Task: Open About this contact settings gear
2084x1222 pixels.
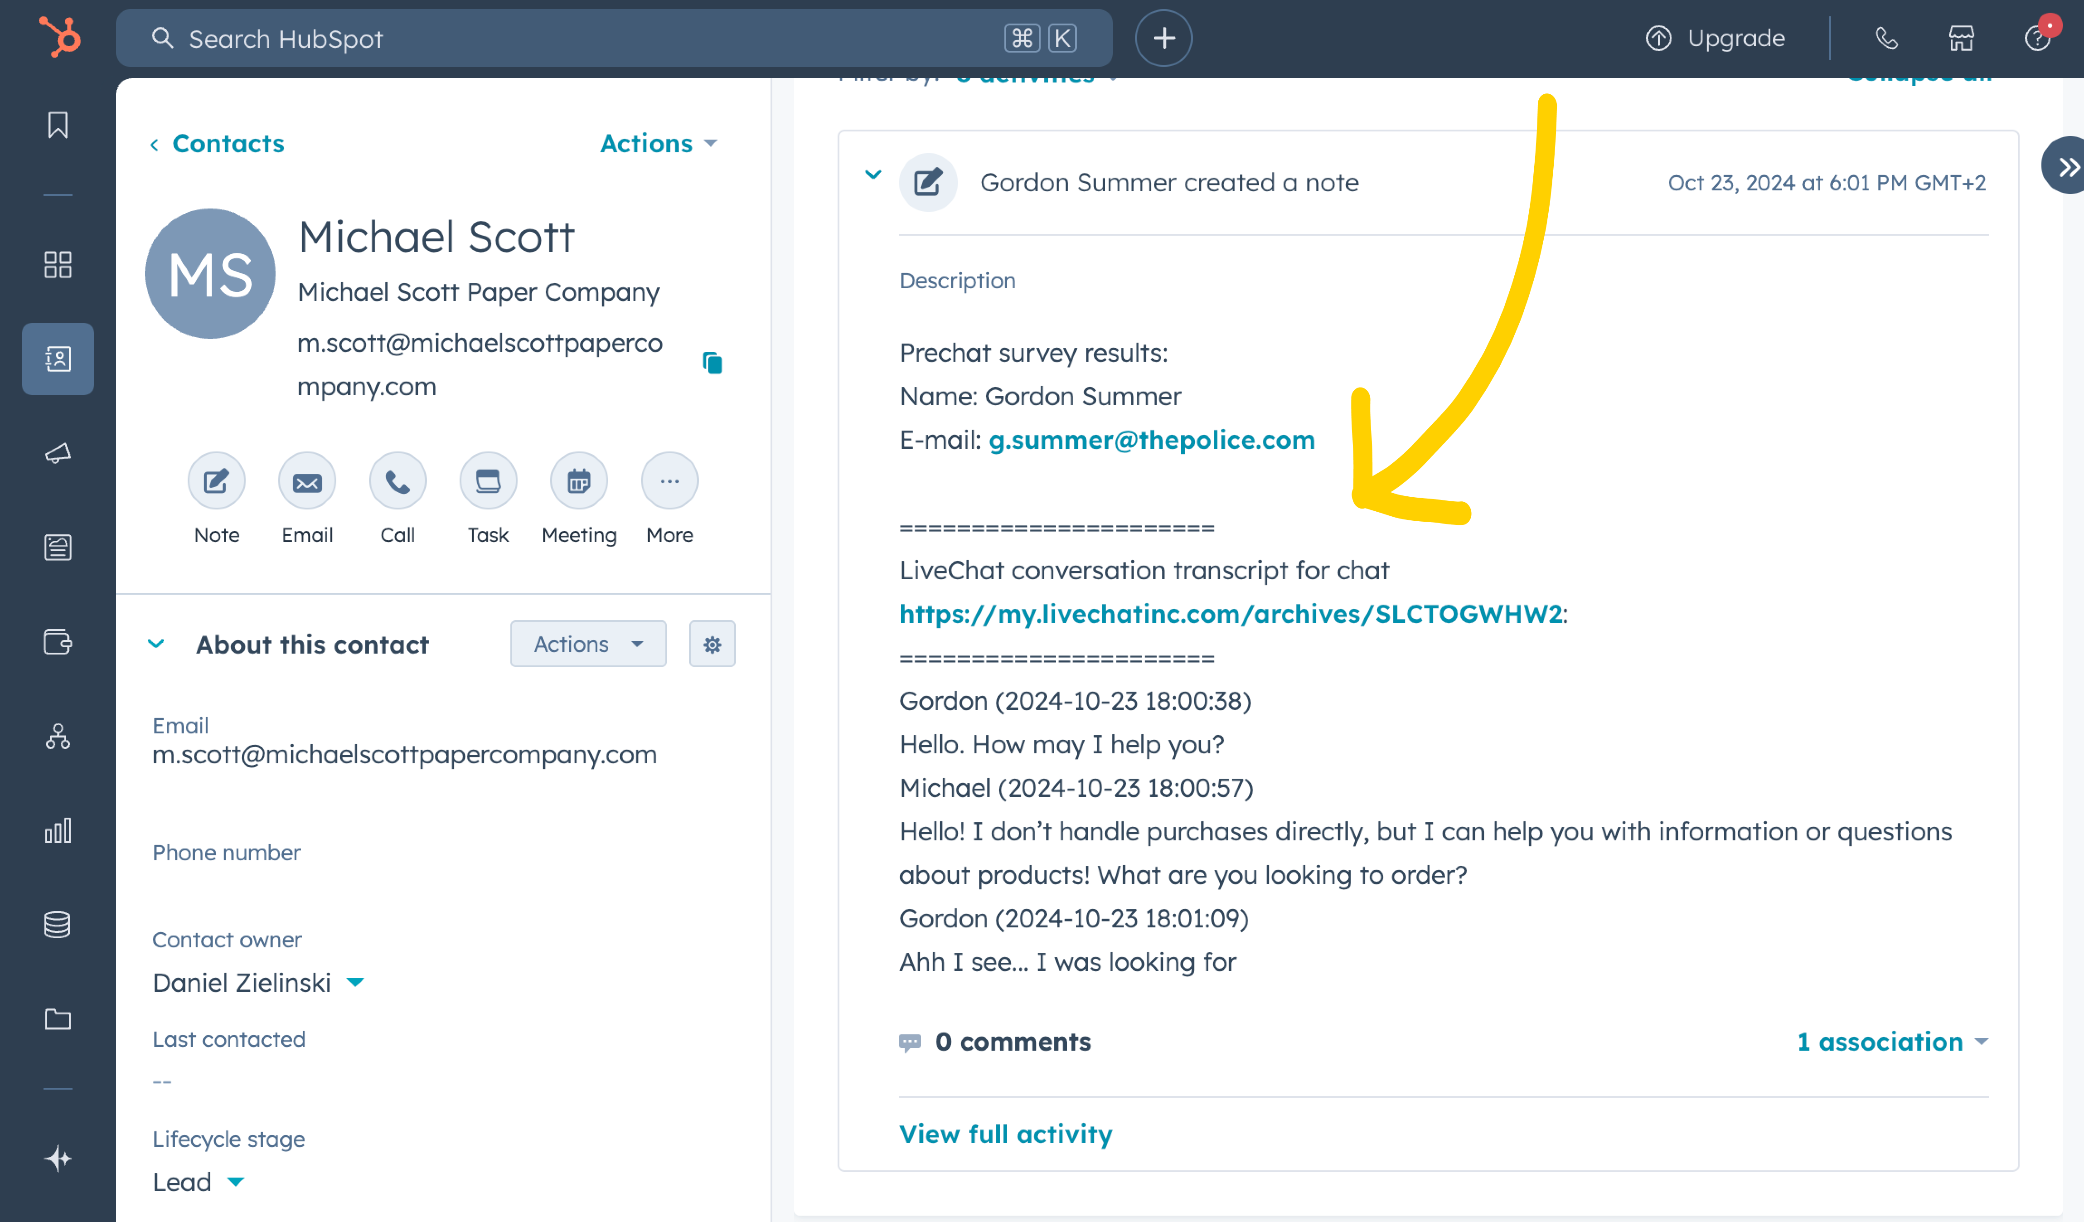Action: pyautogui.click(x=712, y=644)
